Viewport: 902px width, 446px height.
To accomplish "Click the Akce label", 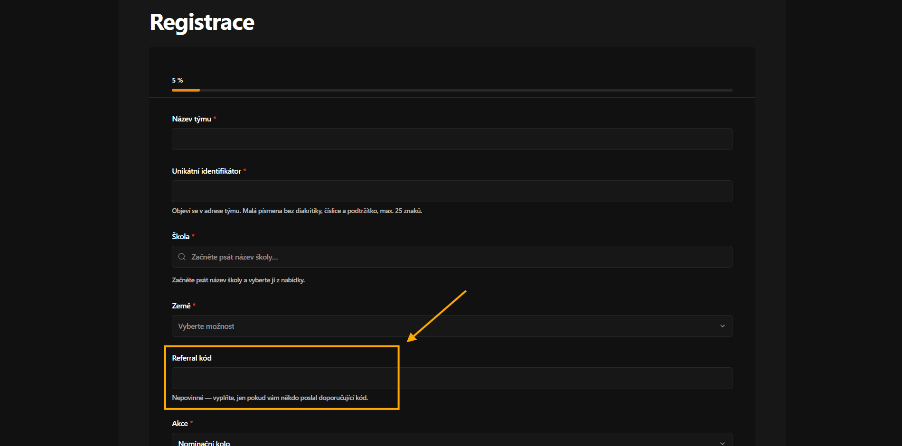I will coord(180,424).
